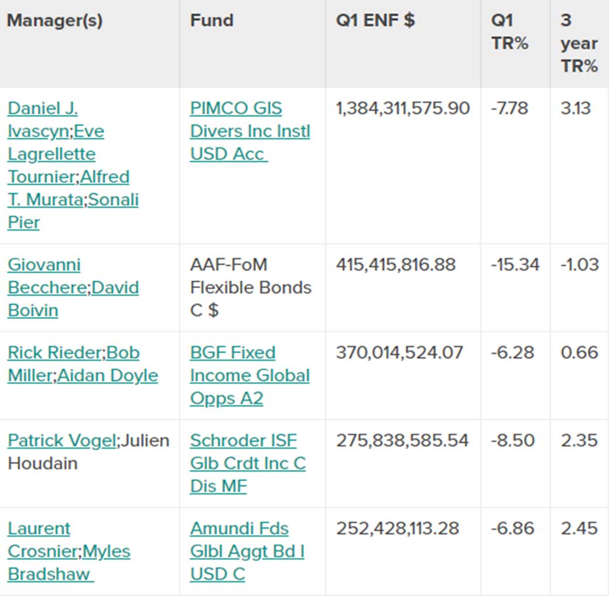This screenshot has width=609, height=596.
Task: Click the Manager(s) column header
Action: 54,21
